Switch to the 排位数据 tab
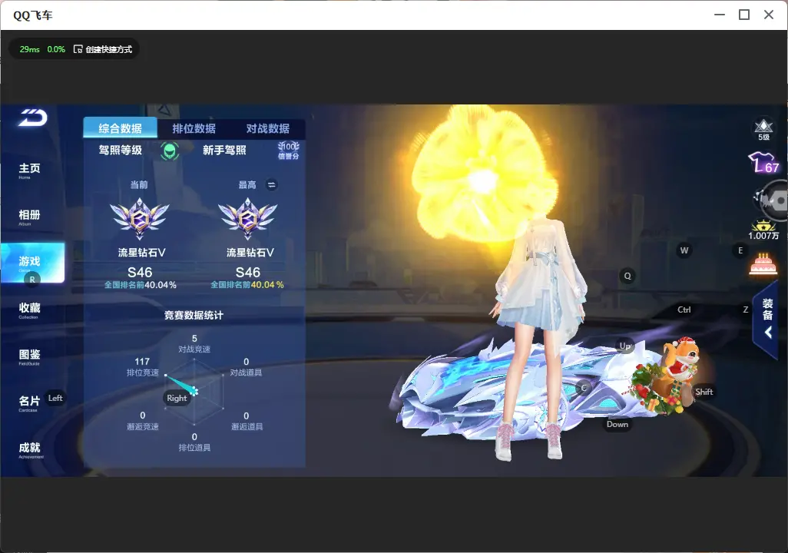The width and height of the screenshot is (788, 553). [x=194, y=128]
